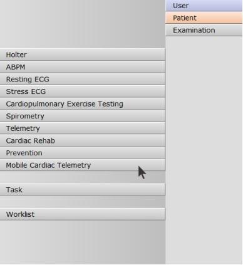
Task: Click the empty area below Worklist
Action: click(83, 242)
